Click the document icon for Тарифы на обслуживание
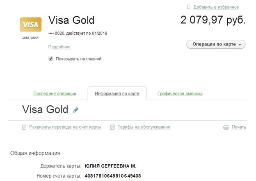The height and width of the screenshot is (181, 256). (x=113, y=127)
